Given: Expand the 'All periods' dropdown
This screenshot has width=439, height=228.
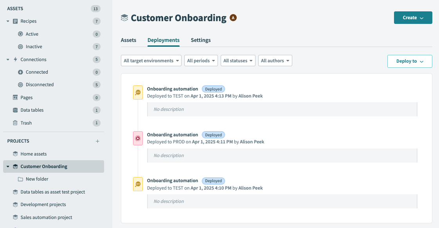Looking at the screenshot, I should click(x=201, y=60).
